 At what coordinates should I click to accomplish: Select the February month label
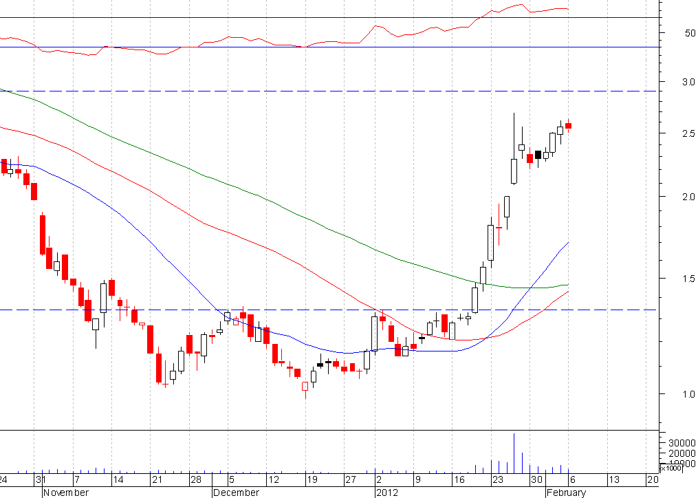click(x=566, y=492)
